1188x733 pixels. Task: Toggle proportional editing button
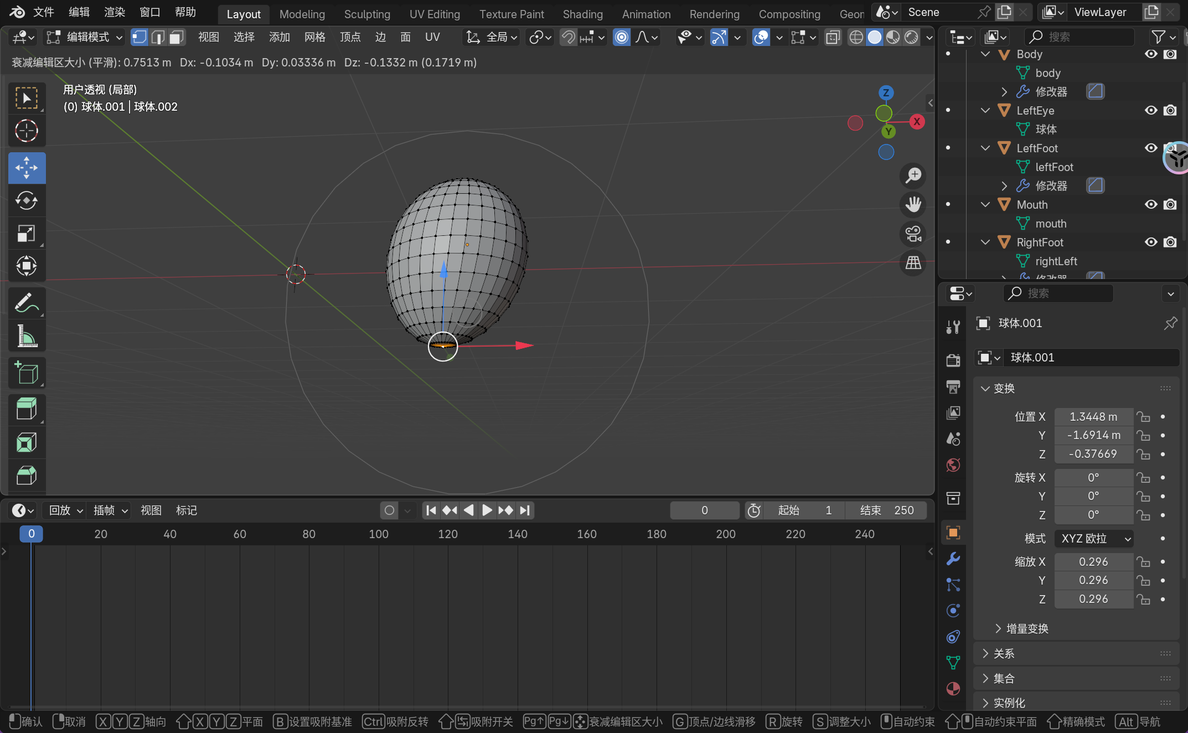pos(622,37)
